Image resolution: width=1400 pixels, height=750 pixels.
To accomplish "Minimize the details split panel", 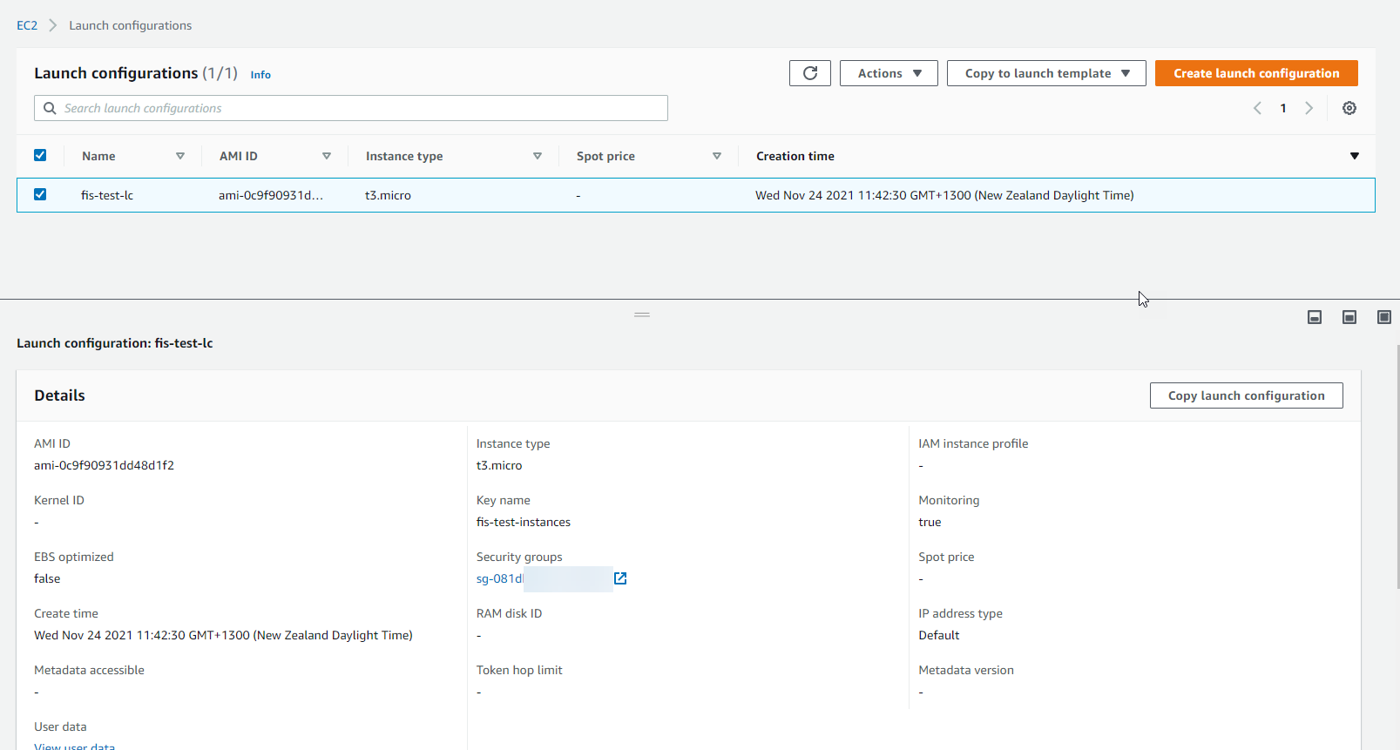I will tap(1315, 317).
